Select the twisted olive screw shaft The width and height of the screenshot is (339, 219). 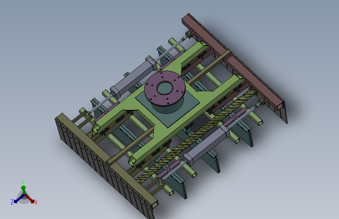pyautogui.click(x=196, y=137)
